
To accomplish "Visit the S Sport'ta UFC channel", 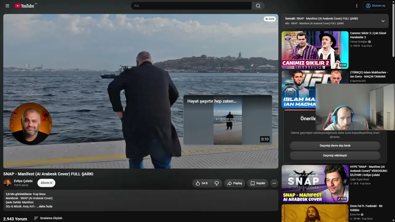I will 358,81.
